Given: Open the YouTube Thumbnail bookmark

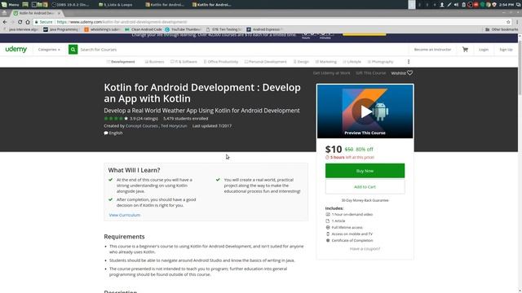Looking at the screenshot, I should 184,29.
